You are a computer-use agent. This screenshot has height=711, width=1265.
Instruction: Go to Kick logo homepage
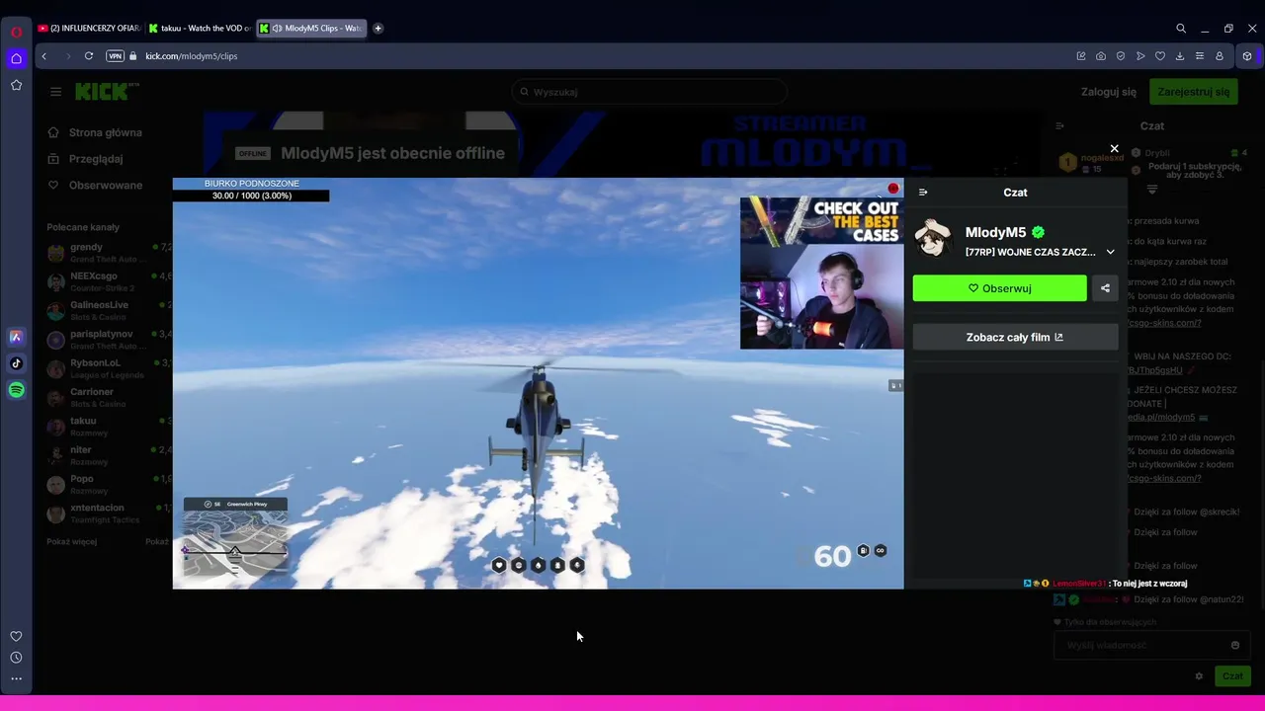pos(107,92)
